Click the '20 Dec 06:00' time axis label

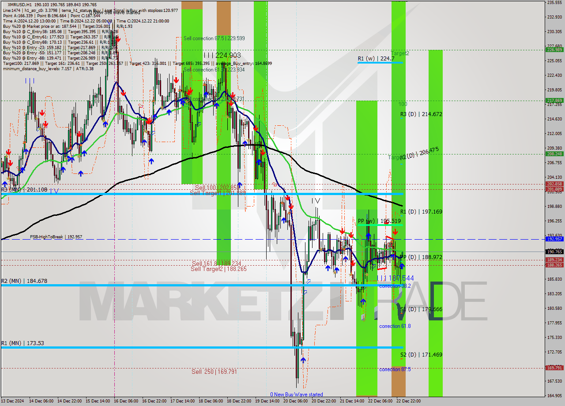[295, 401]
